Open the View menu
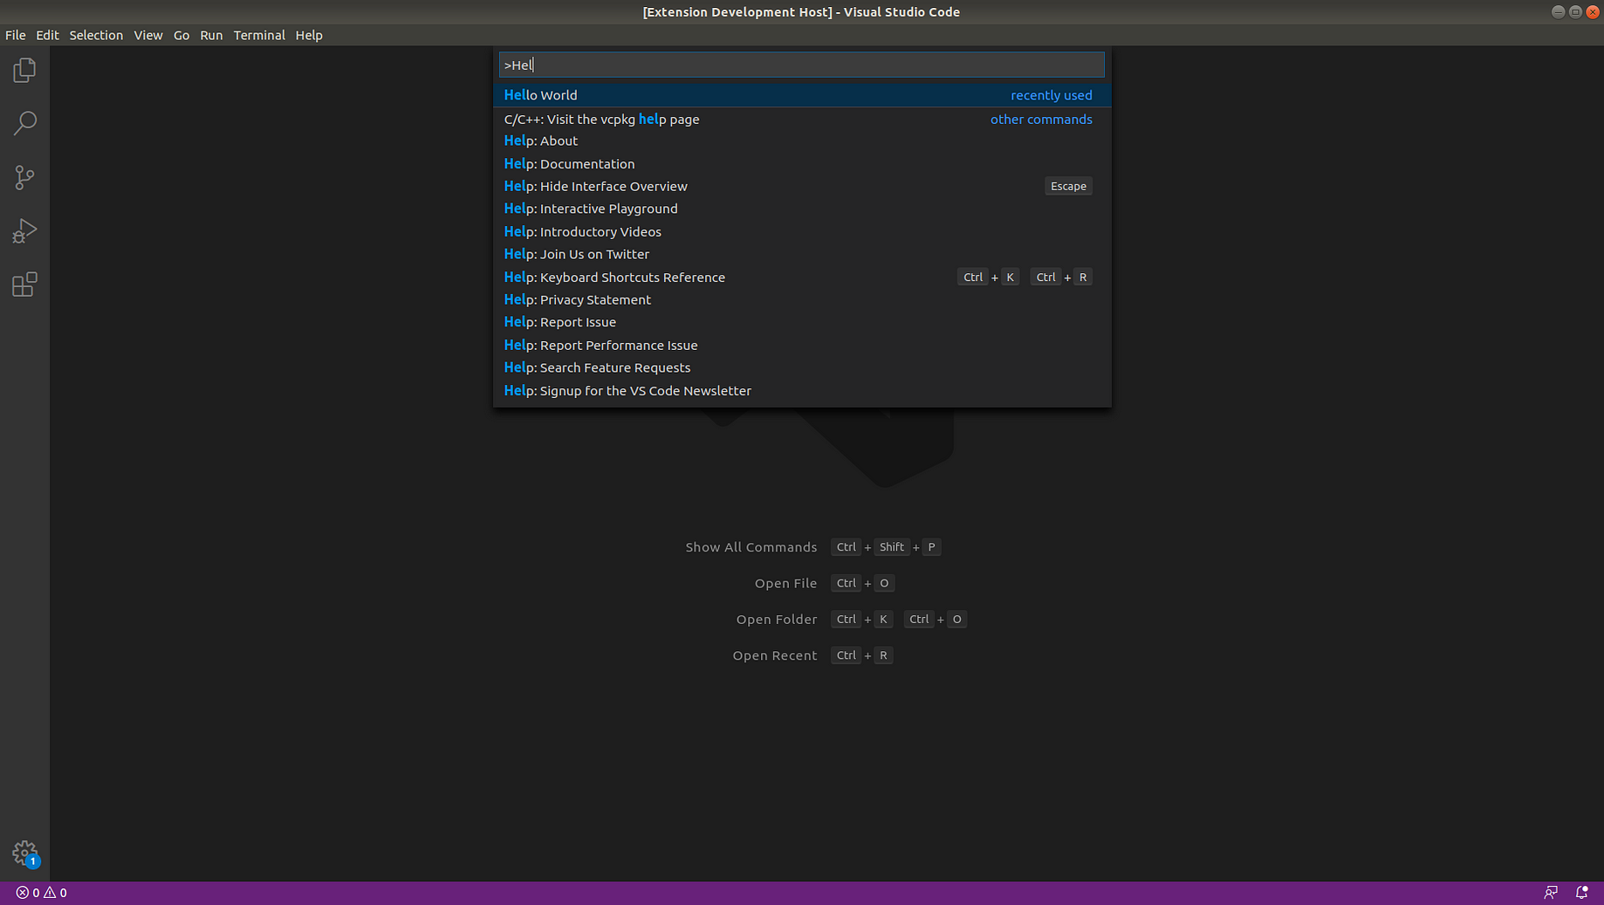The height and width of the screenshot is (905, 1604). click(x=147, y=35)
